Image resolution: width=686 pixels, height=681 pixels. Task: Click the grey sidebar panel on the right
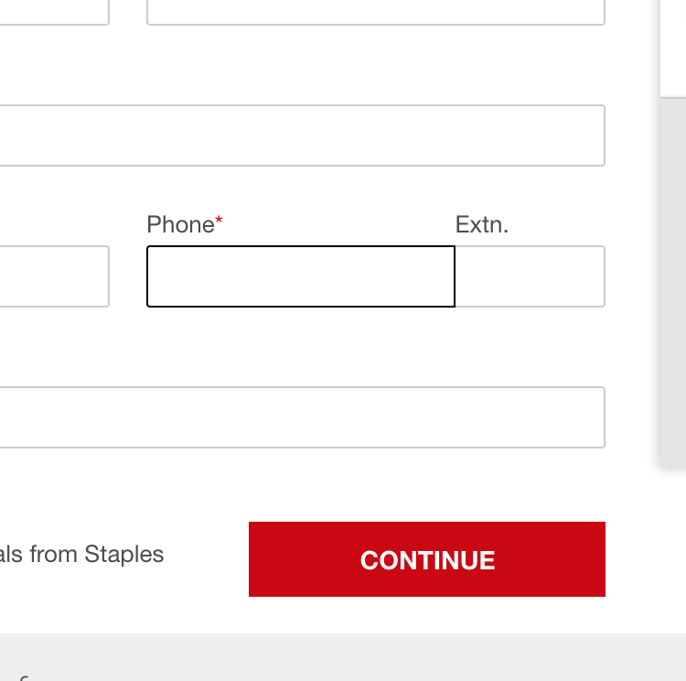point(672,275)
